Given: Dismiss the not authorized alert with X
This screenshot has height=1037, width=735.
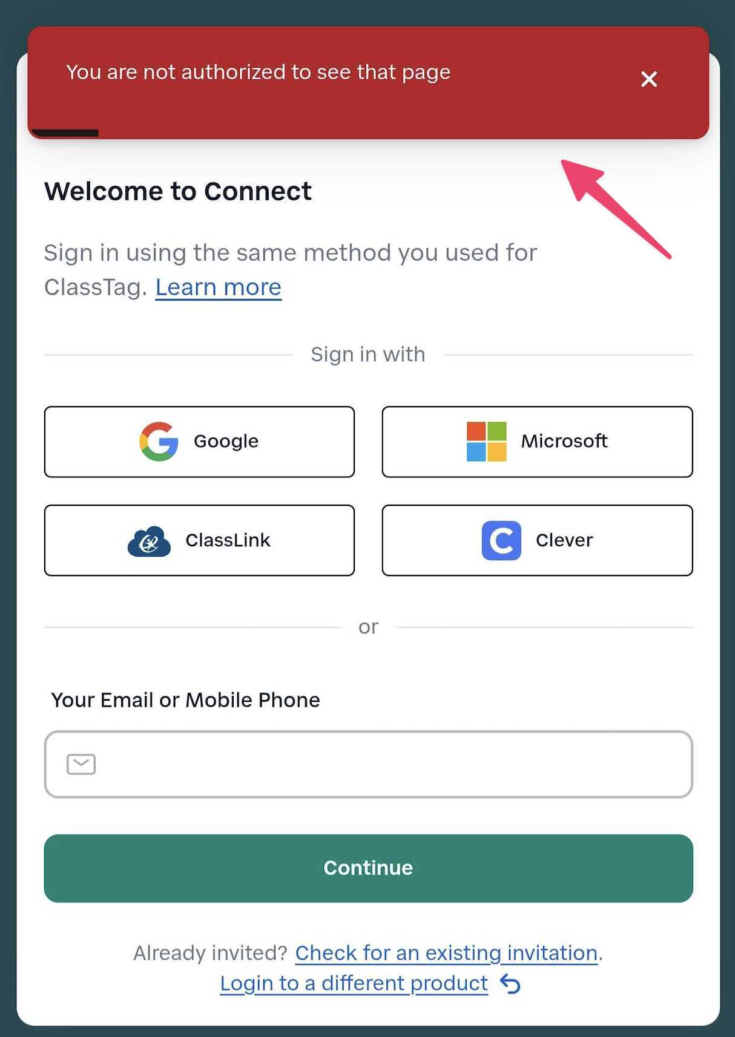Looking at the screenshot, I should (649, 79).
